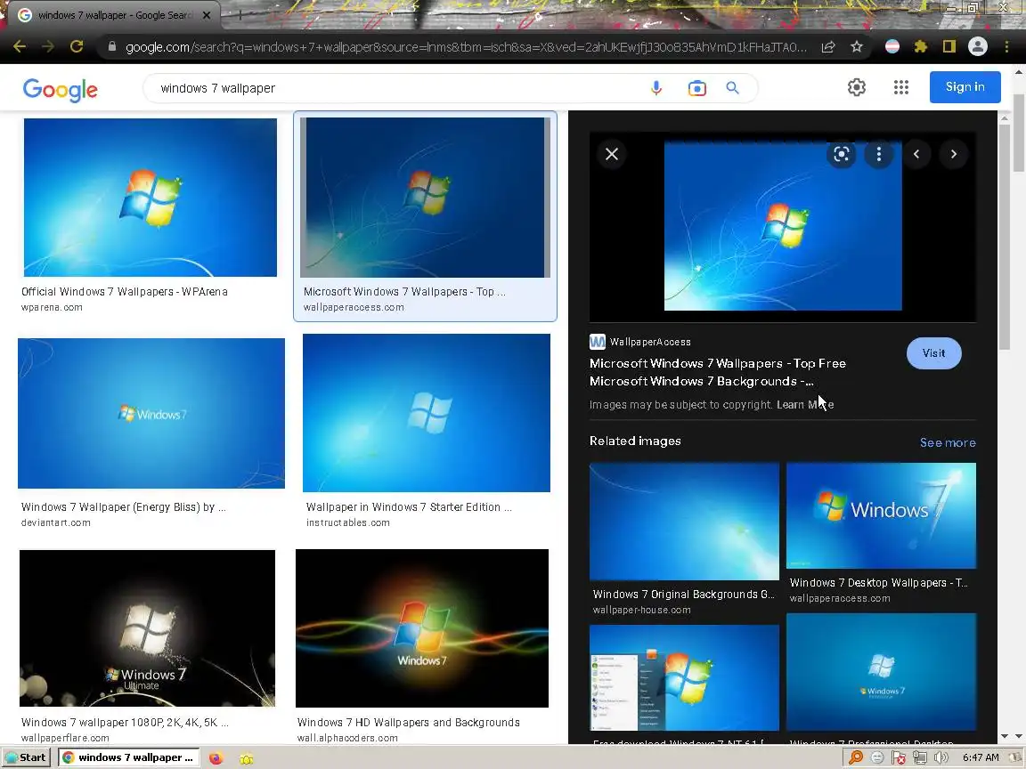Click the red flag tray icon
The image size is (1026, 769).
point(899,758)
